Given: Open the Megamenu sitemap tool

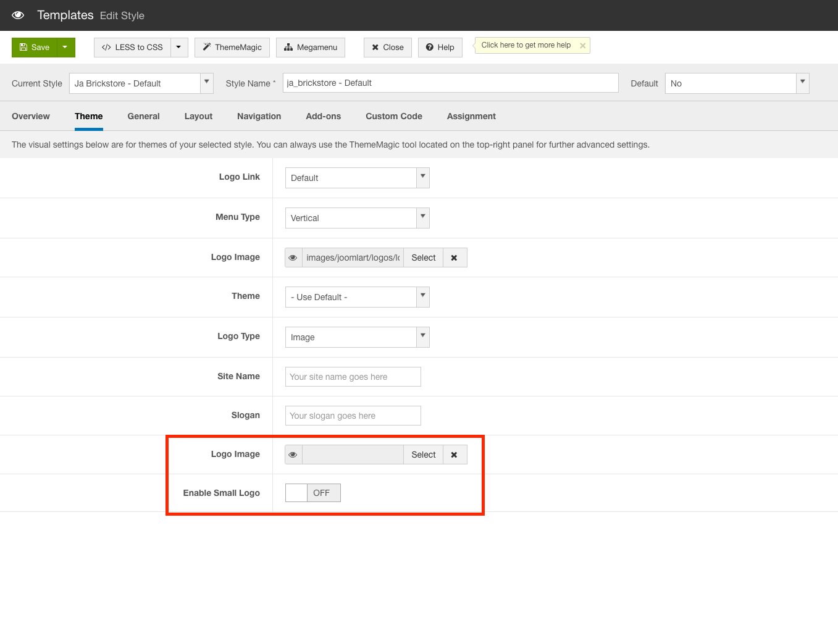Looking at the screenshot, I should [x=311, y=48].
